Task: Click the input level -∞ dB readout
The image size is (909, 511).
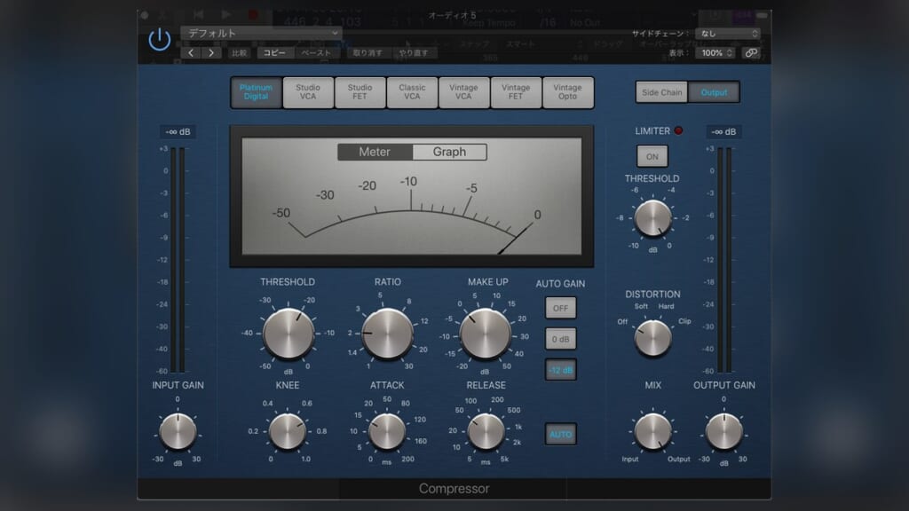Action: tap(178, 131)
